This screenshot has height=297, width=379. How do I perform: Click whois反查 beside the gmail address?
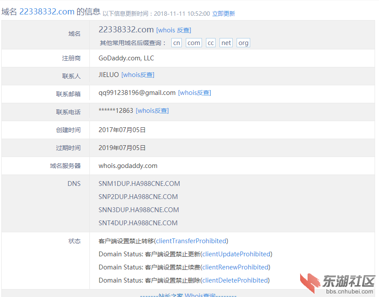pyautogui.click(x=195, y=93)
